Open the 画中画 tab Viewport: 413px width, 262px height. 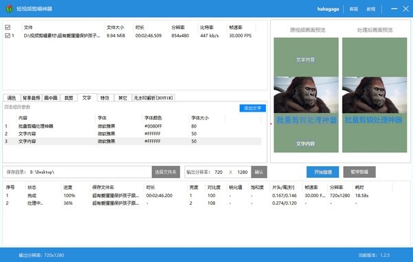[51, 98]
